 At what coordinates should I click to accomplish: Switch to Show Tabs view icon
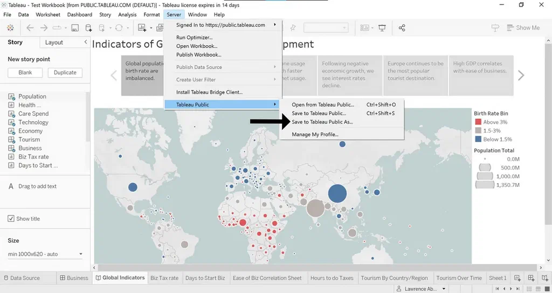click(x=547, y=289)
